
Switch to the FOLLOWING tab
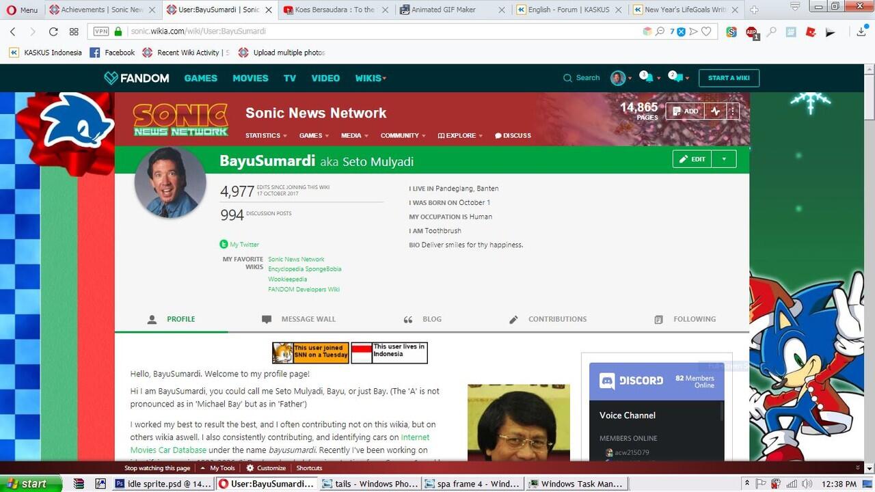pos(685,319)
